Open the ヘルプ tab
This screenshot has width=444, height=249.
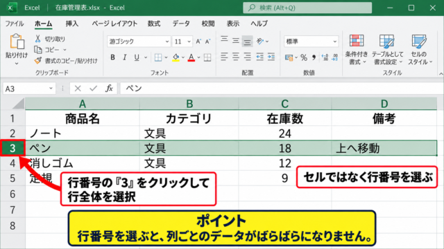pos(259,24)
